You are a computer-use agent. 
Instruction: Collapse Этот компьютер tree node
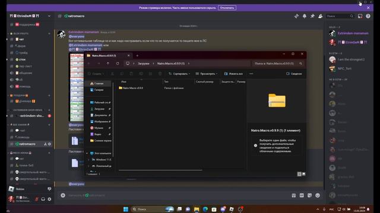[x=87, y=153]
